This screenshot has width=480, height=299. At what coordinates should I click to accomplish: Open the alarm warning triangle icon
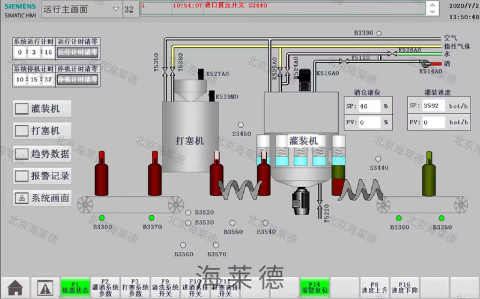pyautogui.click(x=45, y=287)
